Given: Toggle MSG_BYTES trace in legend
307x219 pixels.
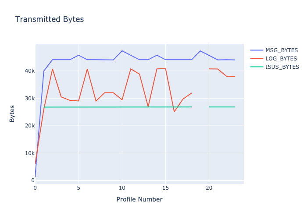Looking at the screenshot, I should click(x=281, y=50).
